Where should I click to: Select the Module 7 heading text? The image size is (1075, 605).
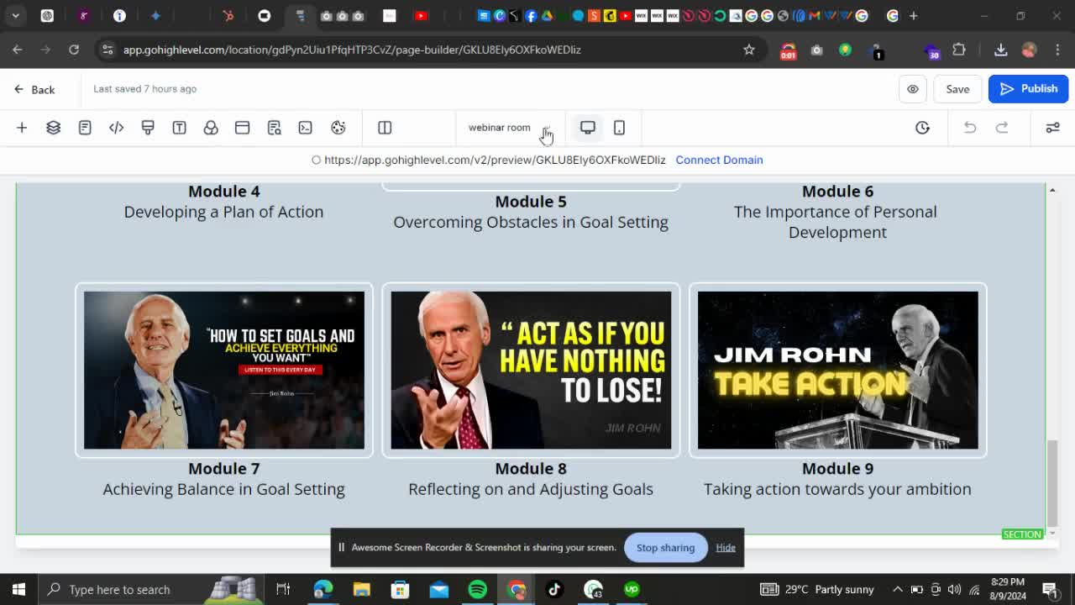click(x=224, y=469)
